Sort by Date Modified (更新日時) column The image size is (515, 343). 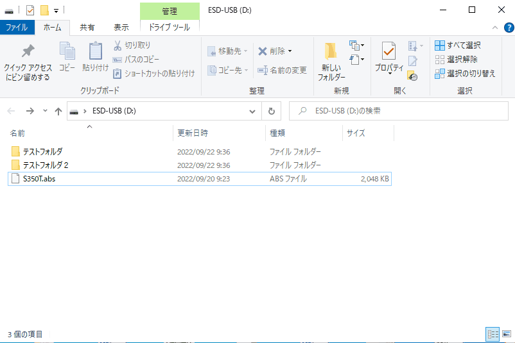coord(193,133)
